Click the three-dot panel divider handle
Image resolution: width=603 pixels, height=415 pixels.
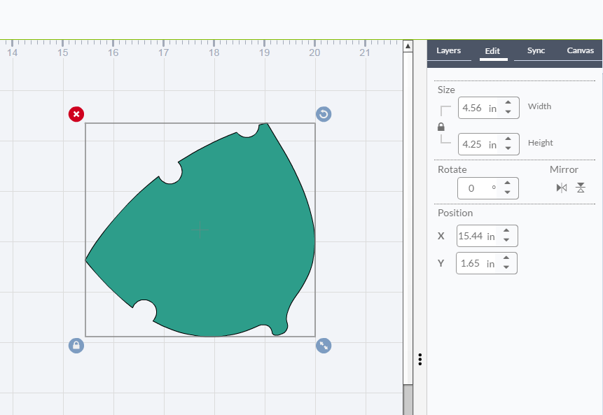tap(420, 359)
